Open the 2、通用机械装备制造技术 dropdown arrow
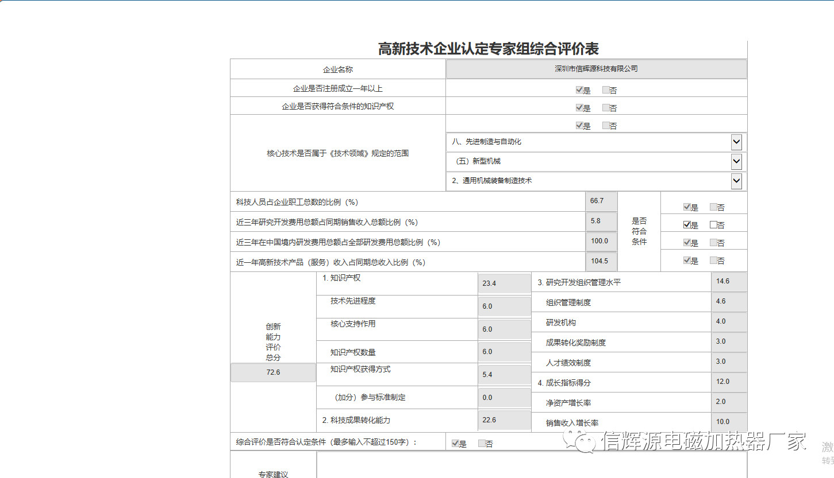This screenshot has width=834, height=478. click(736, 181)
